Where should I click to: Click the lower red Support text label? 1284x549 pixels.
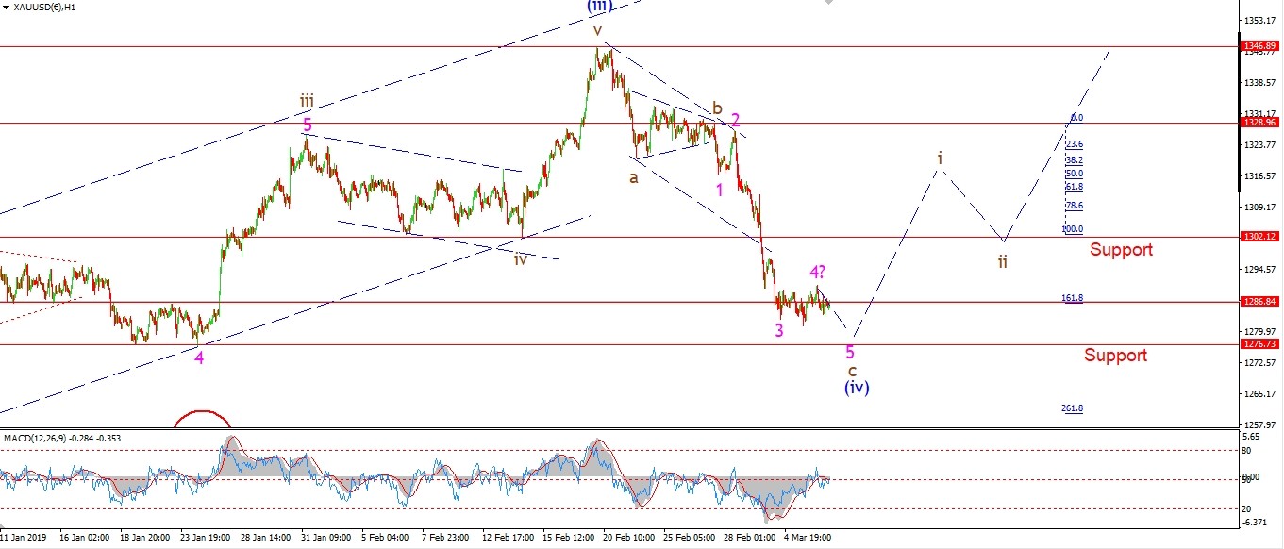click(x=1115, y=356)
